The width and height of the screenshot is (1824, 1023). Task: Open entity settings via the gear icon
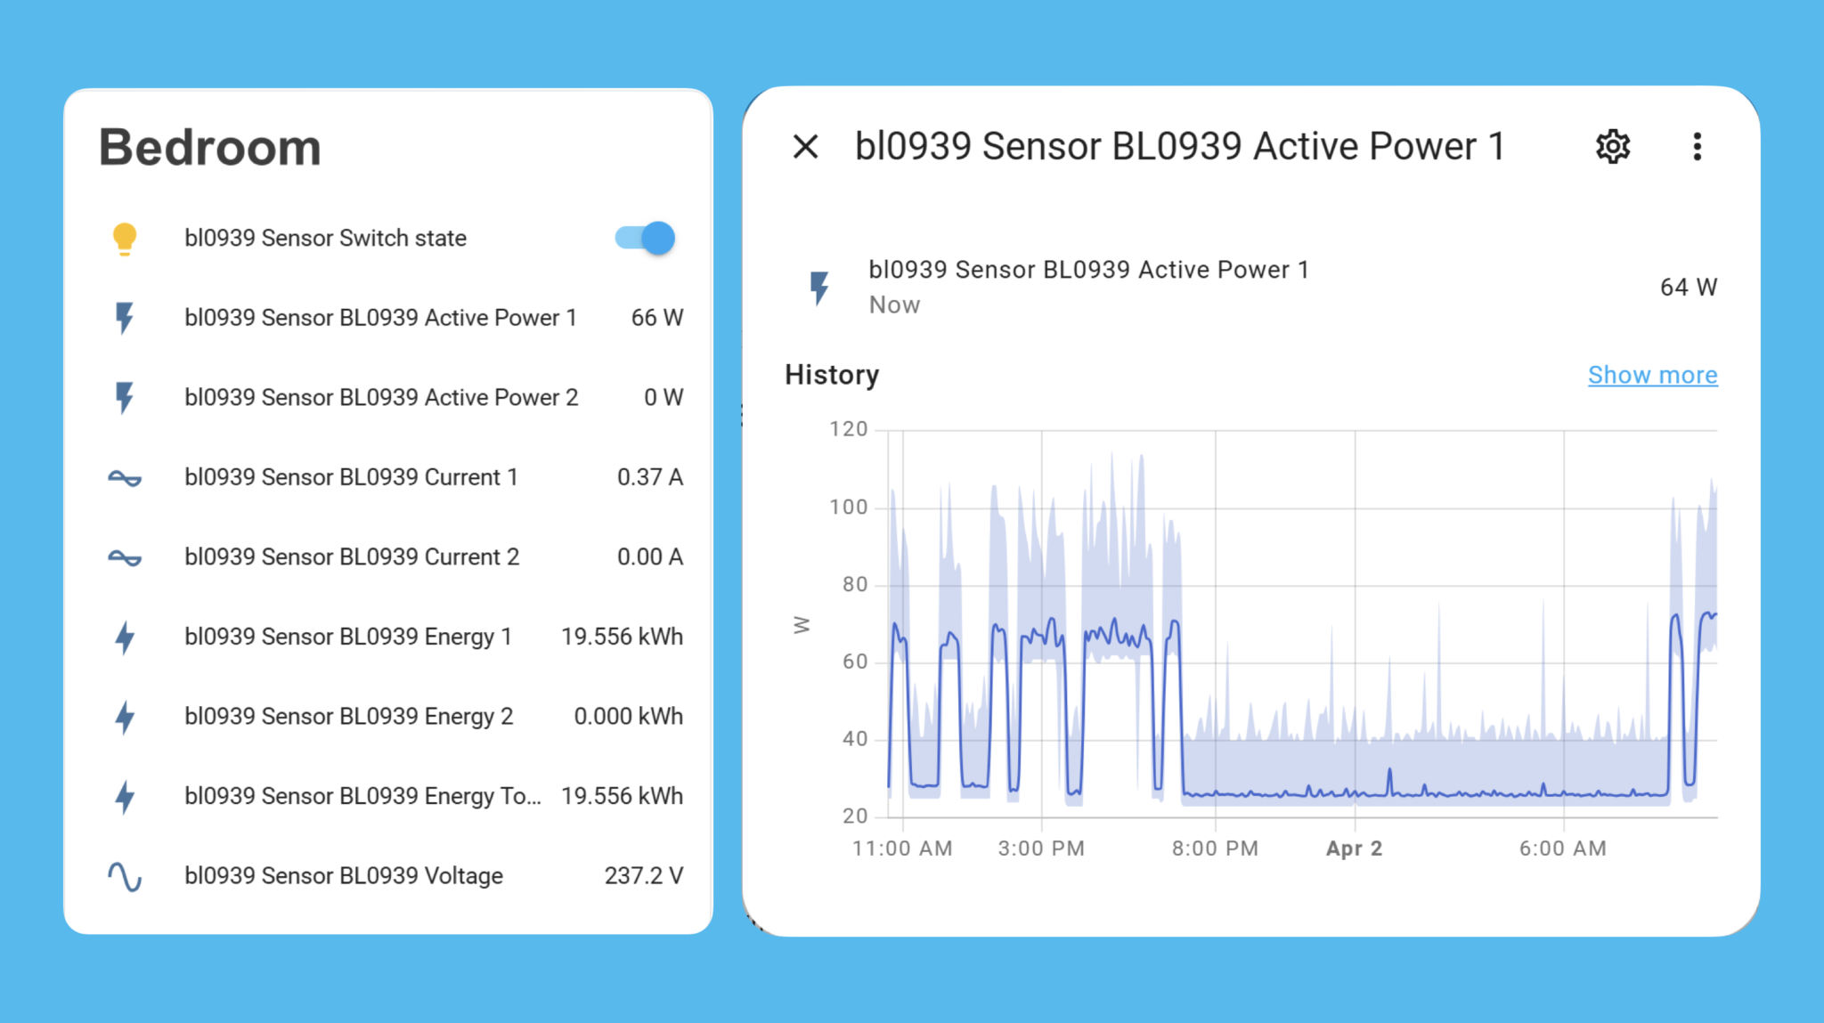click(x=1612, y=146)
